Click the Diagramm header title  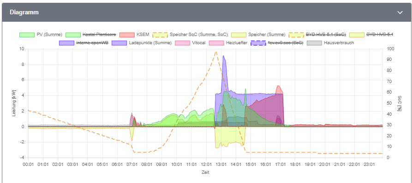pyautogui.click(x=24, y=12)
